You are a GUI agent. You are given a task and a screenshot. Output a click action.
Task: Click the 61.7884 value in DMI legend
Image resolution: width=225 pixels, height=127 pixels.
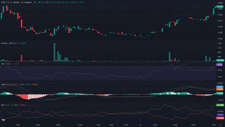pos(15,105)
